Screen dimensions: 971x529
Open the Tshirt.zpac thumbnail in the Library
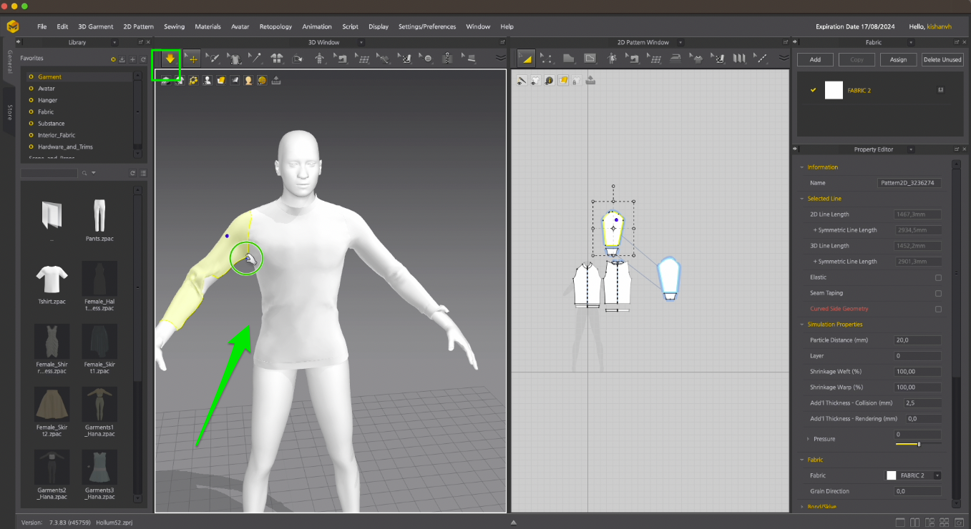click(x=52, y=278)
